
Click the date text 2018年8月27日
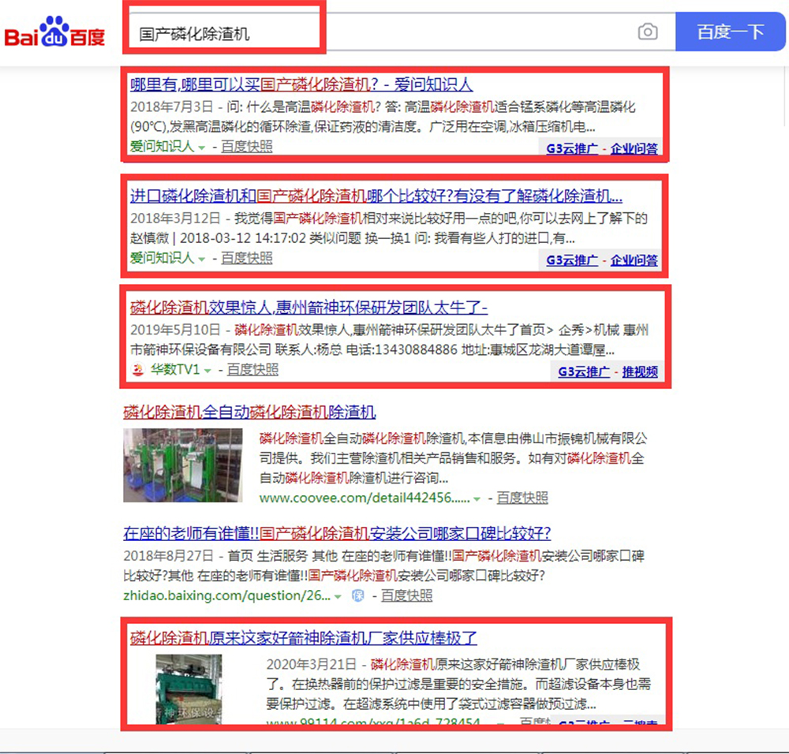pyautogui.click(x=169, y=556)
